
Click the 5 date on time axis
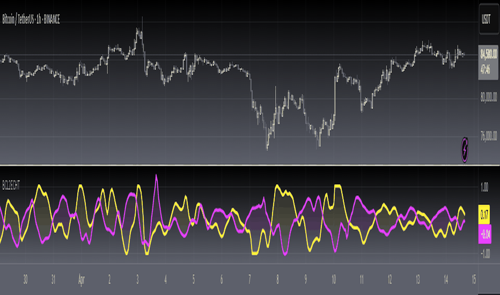(194, 279)
